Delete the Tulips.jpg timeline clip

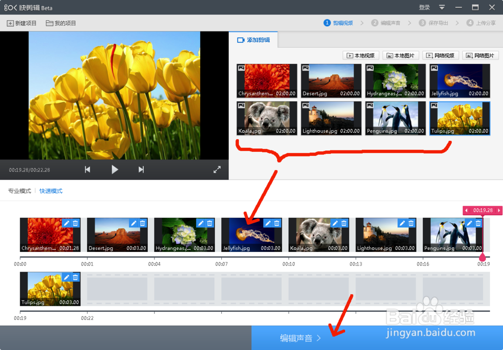75,278
